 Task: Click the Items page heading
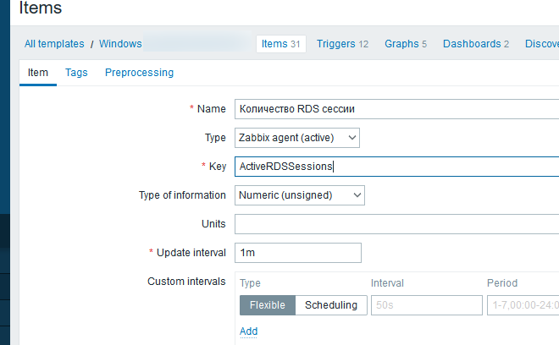[x=41, y=8]
